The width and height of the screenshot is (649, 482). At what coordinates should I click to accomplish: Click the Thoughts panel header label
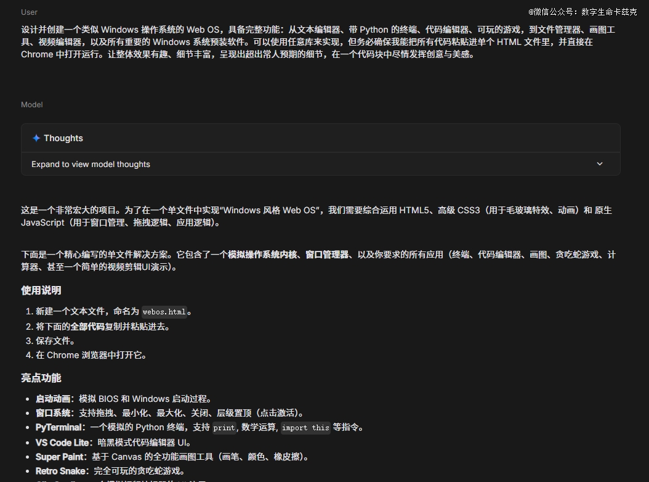point(63,138)
